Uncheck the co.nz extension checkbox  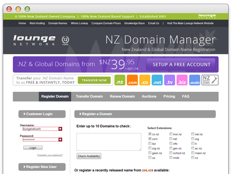coord(150,134)
